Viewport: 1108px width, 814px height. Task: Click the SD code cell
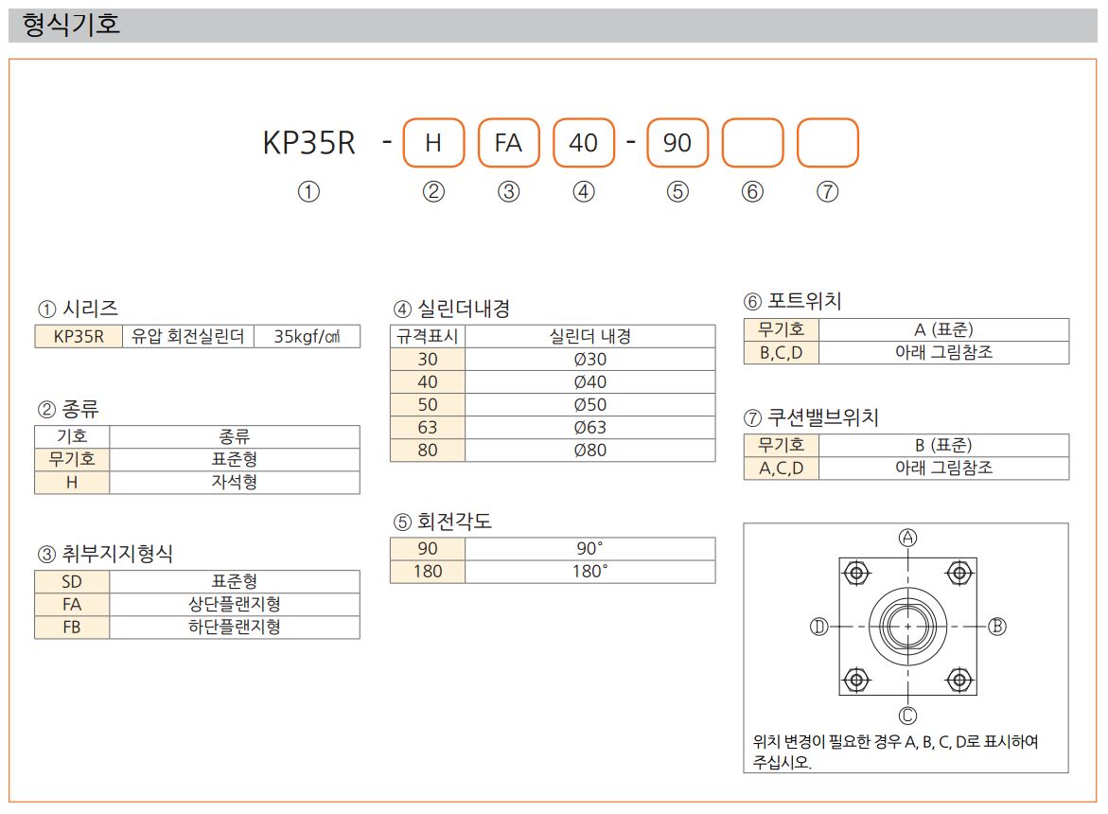pyautogui.click(x=72, y=581)
